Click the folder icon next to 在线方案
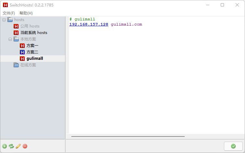The height and width of the screenshot is (153, 245). pyautogui.click(x=16, y=65)
